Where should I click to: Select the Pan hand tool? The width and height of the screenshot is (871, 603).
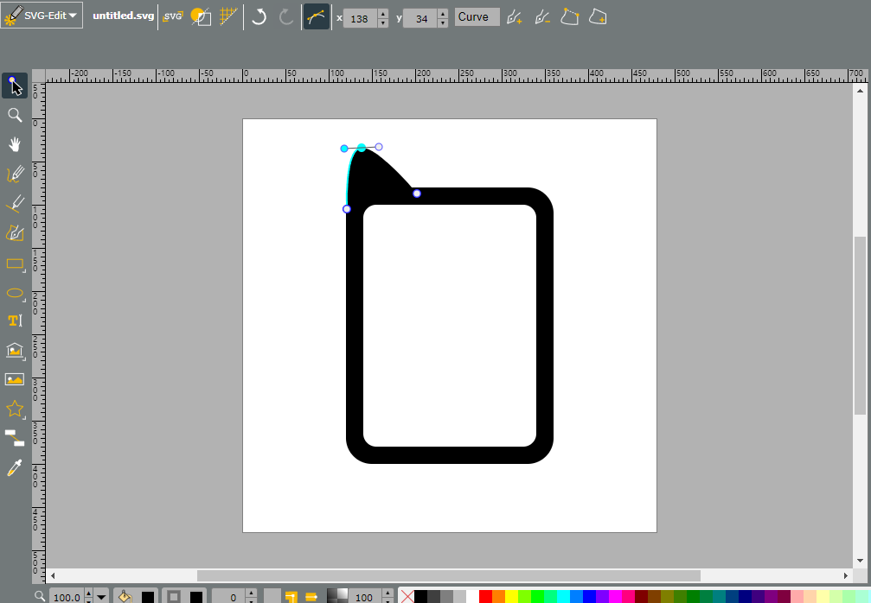point(15,145)
